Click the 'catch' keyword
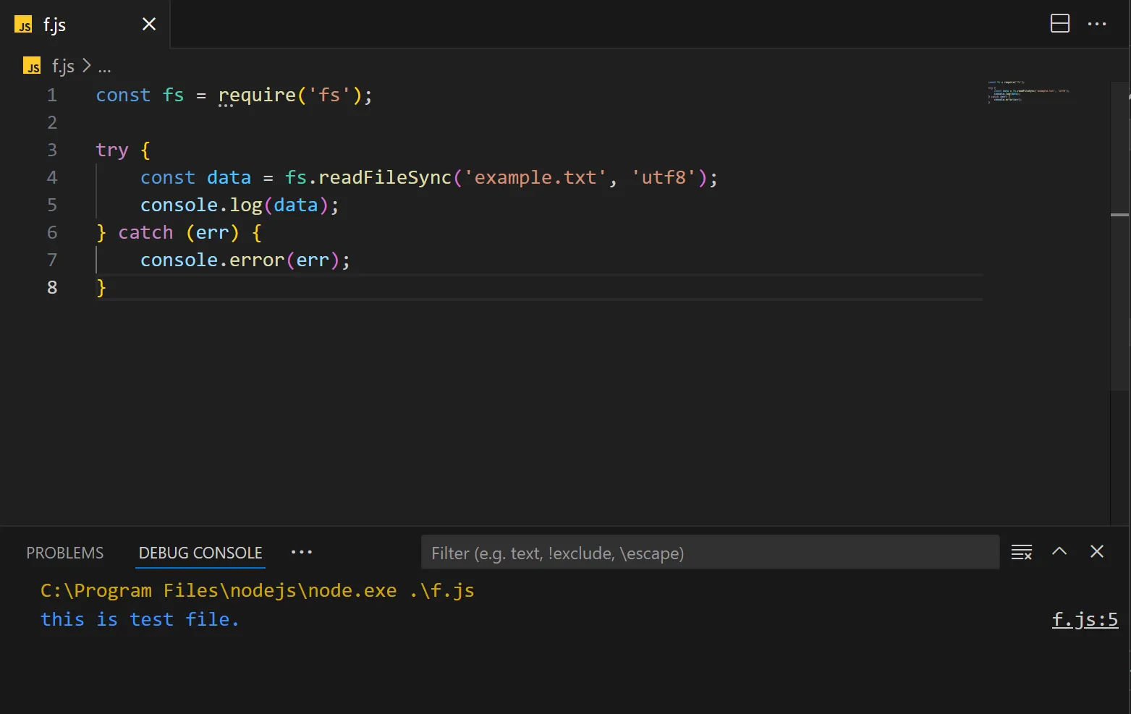The width and height of the screenshot is (1131, 714). pyautogui.click(x=145, y=233)
